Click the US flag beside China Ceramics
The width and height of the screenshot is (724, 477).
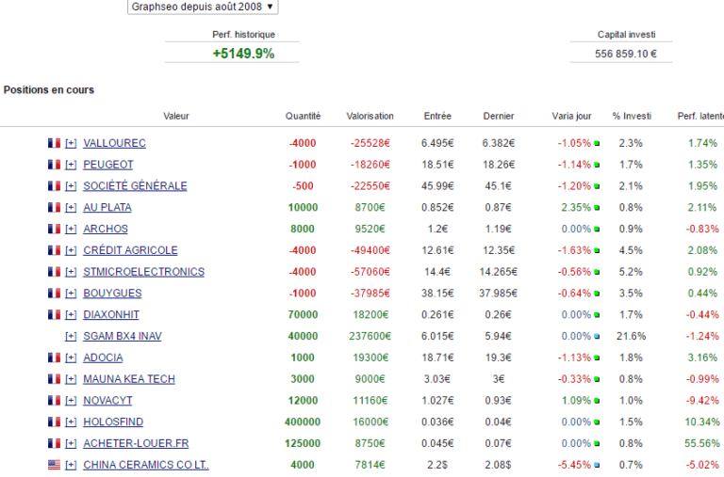54,465
